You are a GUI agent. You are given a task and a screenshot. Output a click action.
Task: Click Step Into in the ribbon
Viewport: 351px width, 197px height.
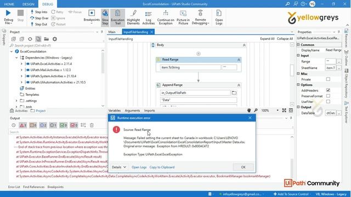[39, 12]
